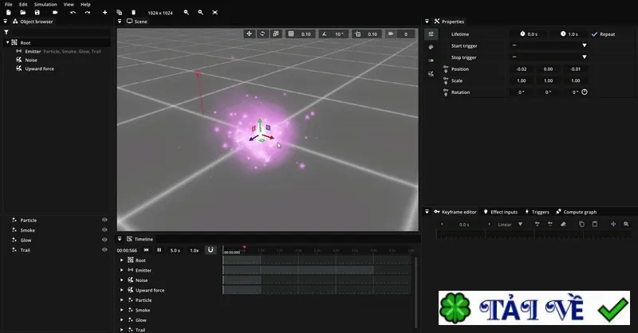Select Upward force in Object browser
The width and height of the screenshot is (638, 333).
pyautogui.click(x=39, y=69)
